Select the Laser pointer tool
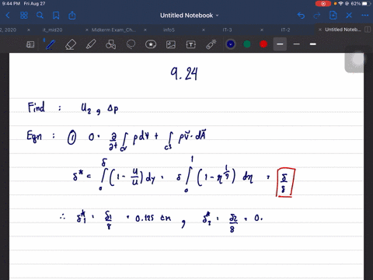Viewport: 373px width, 280px height. [x=211, y=44]
